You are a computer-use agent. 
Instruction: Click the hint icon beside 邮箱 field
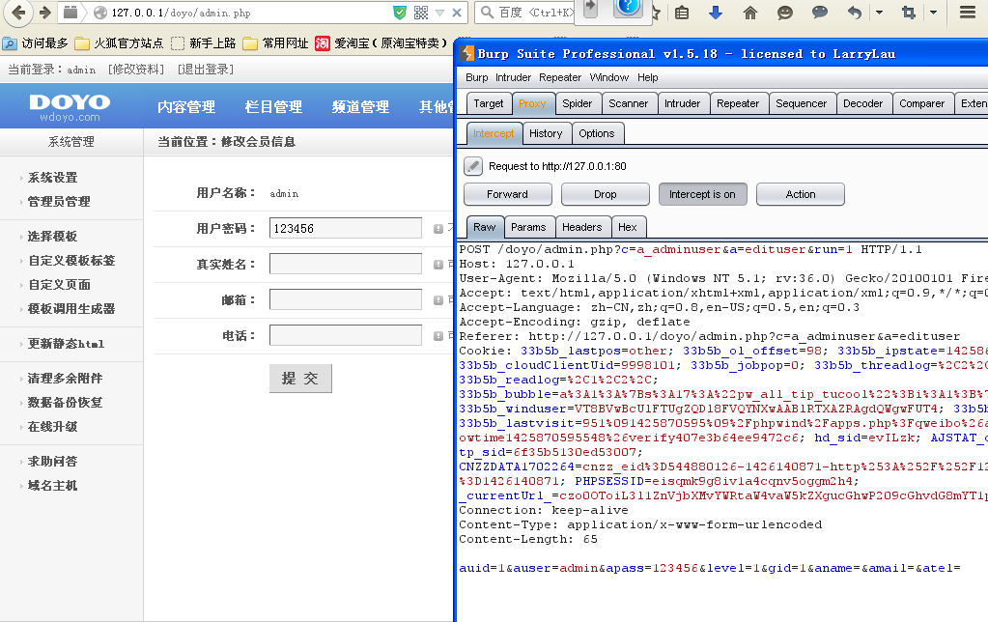point(438,300)
